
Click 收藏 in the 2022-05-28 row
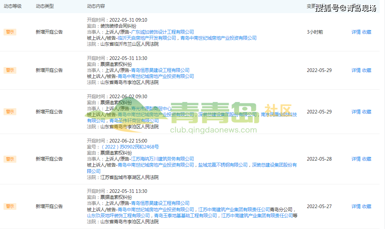pos(367,159)
